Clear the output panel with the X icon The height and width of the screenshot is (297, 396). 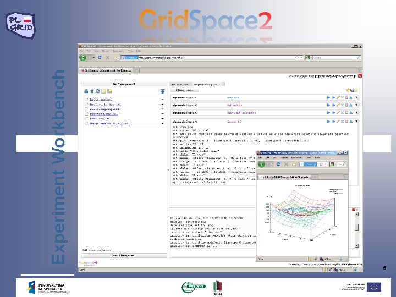(357, 210)
